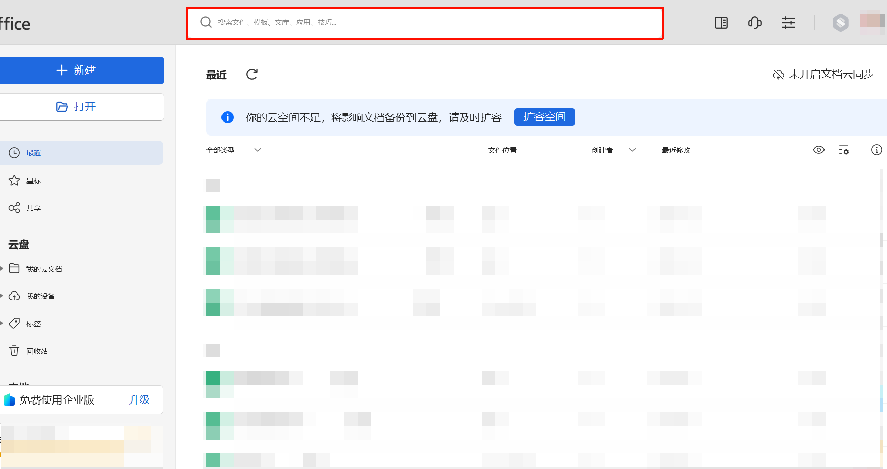This screenshot has width=887, height=469.
Task: Open the global settings sliders icon
Action: pos(788,23)
